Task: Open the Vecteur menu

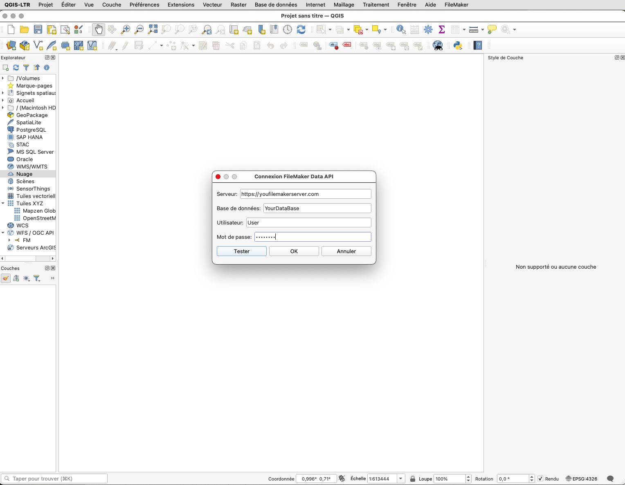Action: click(x=212, y=4)
